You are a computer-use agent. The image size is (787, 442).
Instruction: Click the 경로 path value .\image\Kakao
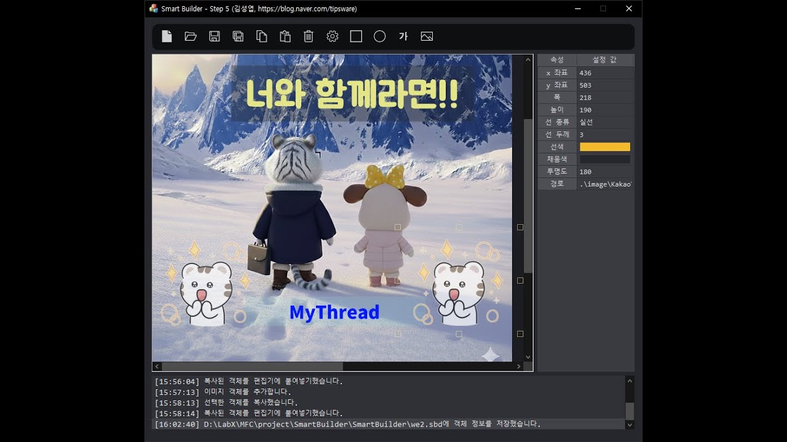point(606,184)
